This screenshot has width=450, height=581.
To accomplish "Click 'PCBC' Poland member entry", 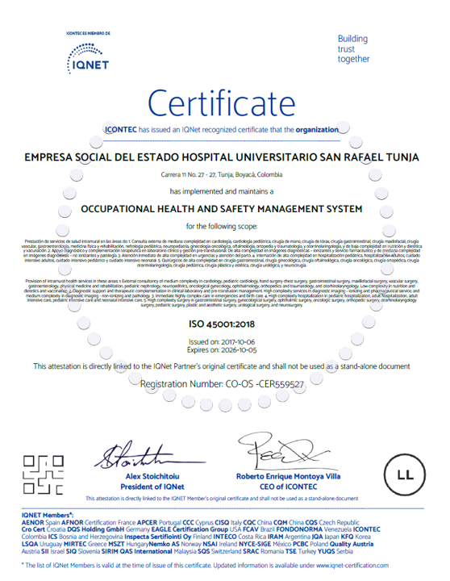I will tap(310, 544).
